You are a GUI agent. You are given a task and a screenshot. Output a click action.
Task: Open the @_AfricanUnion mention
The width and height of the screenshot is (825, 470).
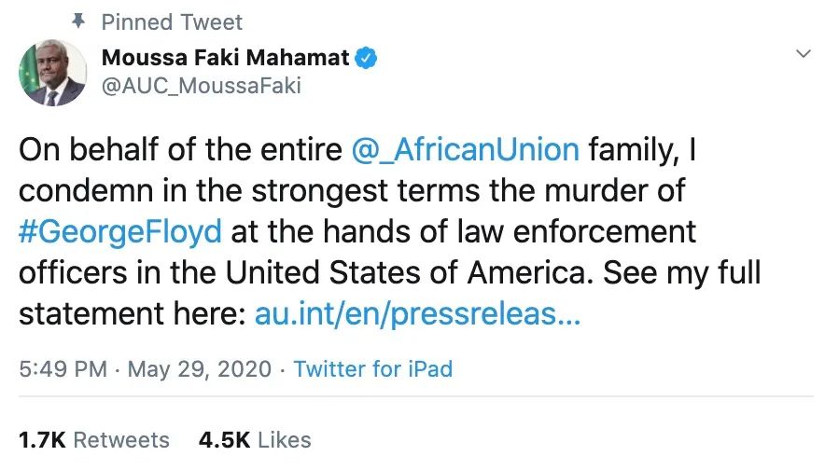[466, 149]
